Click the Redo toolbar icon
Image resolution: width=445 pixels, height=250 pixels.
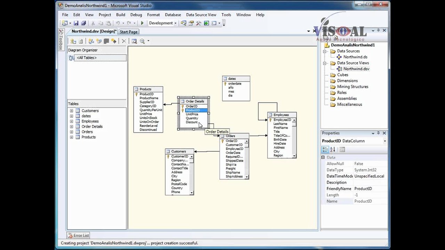pos(129,23)
